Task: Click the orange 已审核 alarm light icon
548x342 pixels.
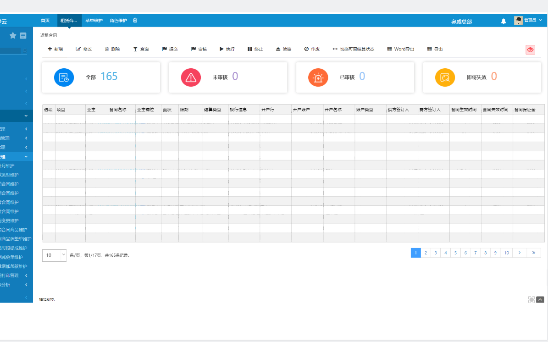Action: pyautogui.click(x=318, y=77)
